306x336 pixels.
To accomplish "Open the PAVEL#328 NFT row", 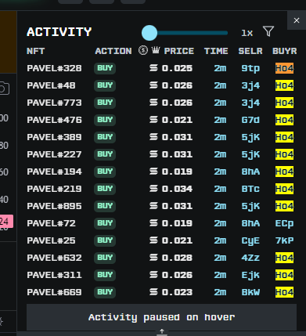I will pos(161,68).
